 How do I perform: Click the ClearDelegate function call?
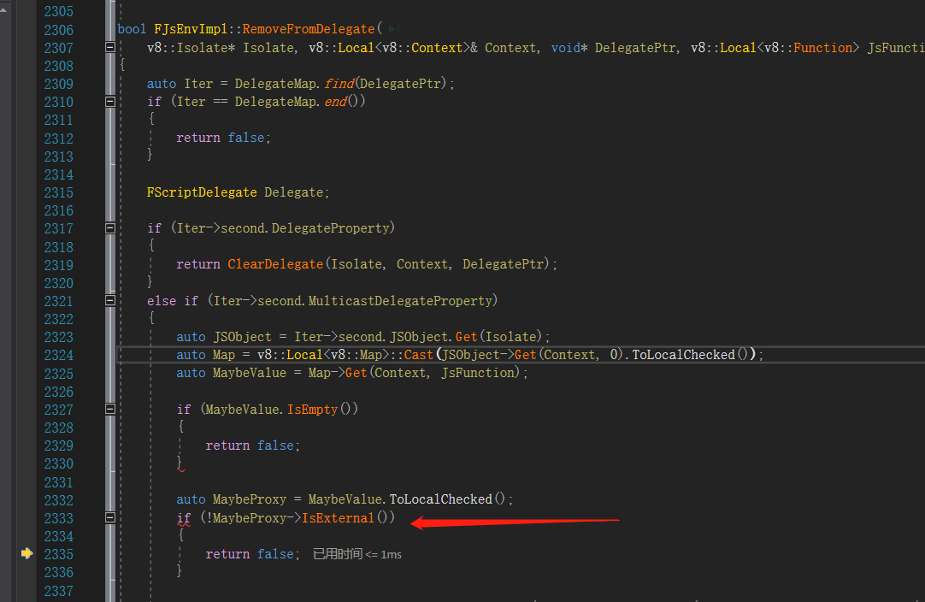click(275, 264)
